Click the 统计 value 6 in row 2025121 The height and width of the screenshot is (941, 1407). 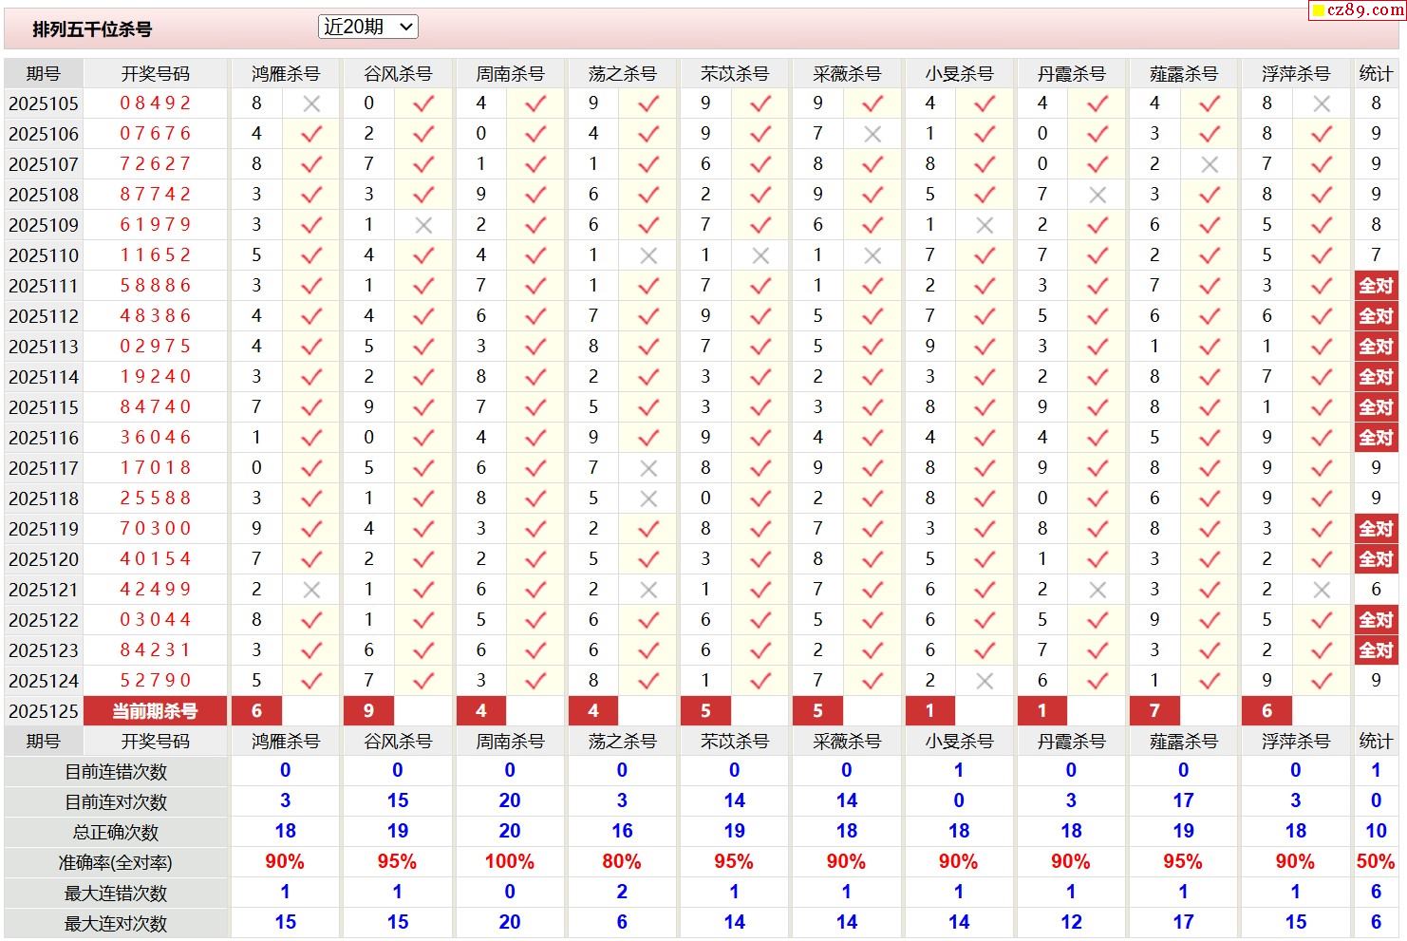[1376, 590]
